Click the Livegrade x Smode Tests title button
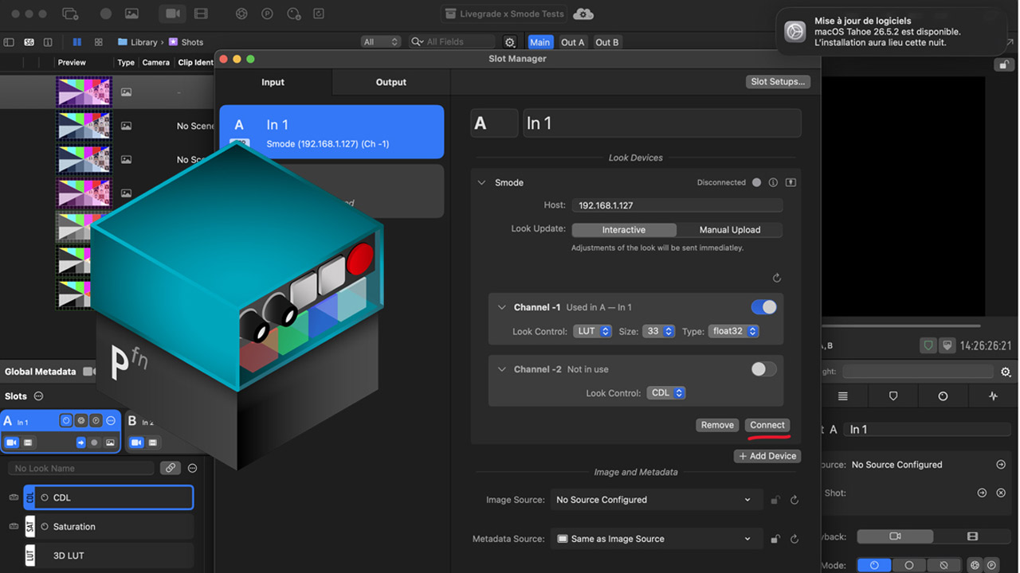 (505, 14)
